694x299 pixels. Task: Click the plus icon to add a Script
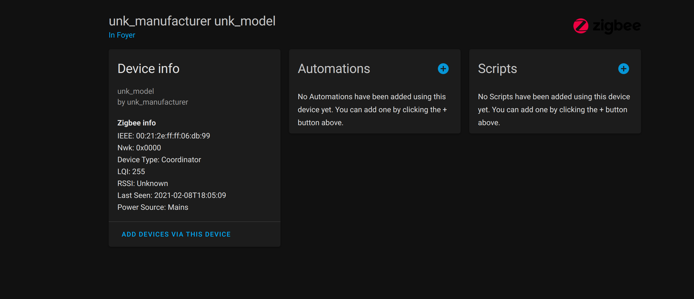[623, 69]
